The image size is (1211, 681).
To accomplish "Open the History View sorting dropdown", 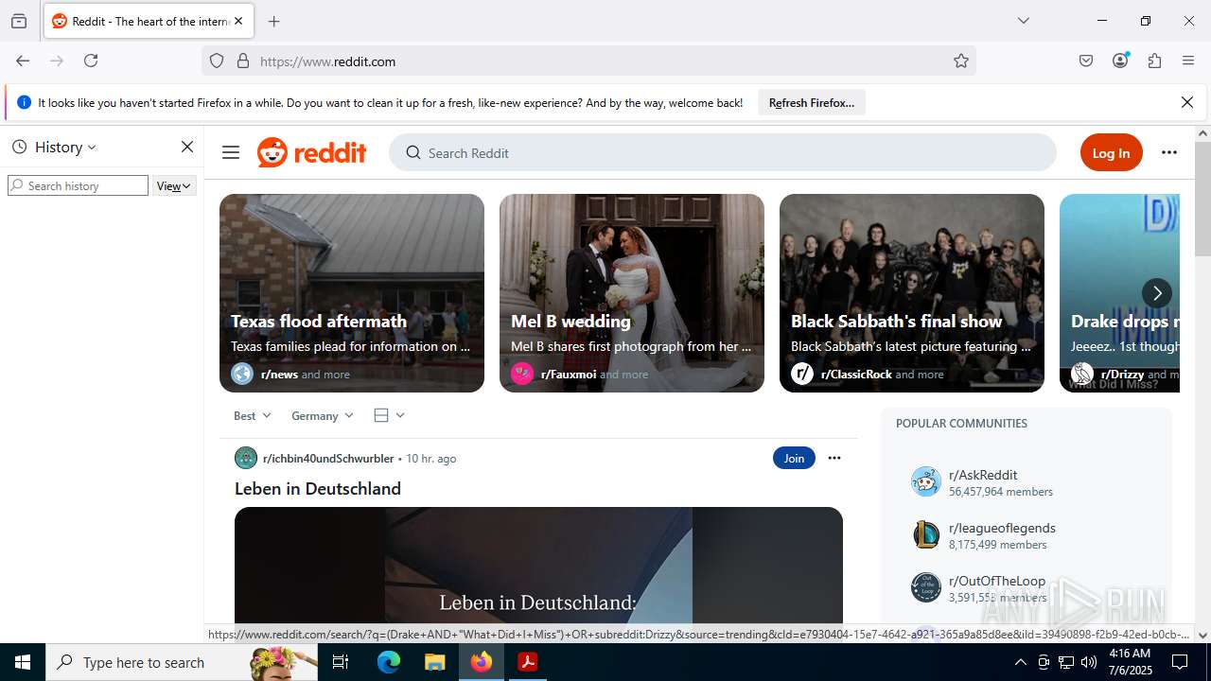I will click(x=174, y=185).
